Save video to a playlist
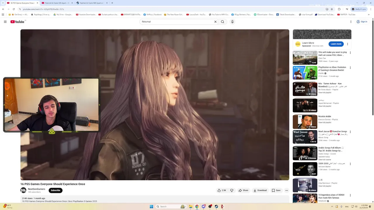Viewport: 374px width, 210px height. pyautogui.click(x=276, y=190)
